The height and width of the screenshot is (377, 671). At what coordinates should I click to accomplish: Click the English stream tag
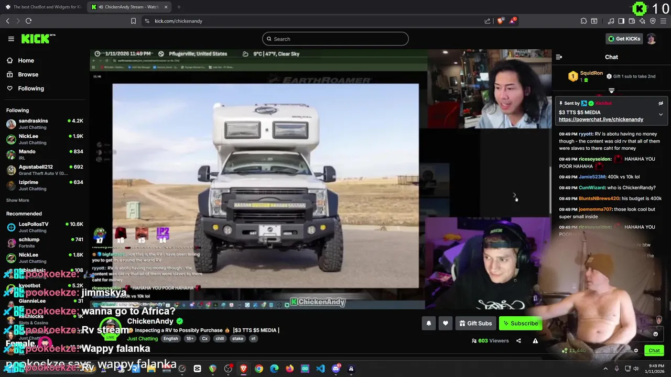click(x=170, y=339)
